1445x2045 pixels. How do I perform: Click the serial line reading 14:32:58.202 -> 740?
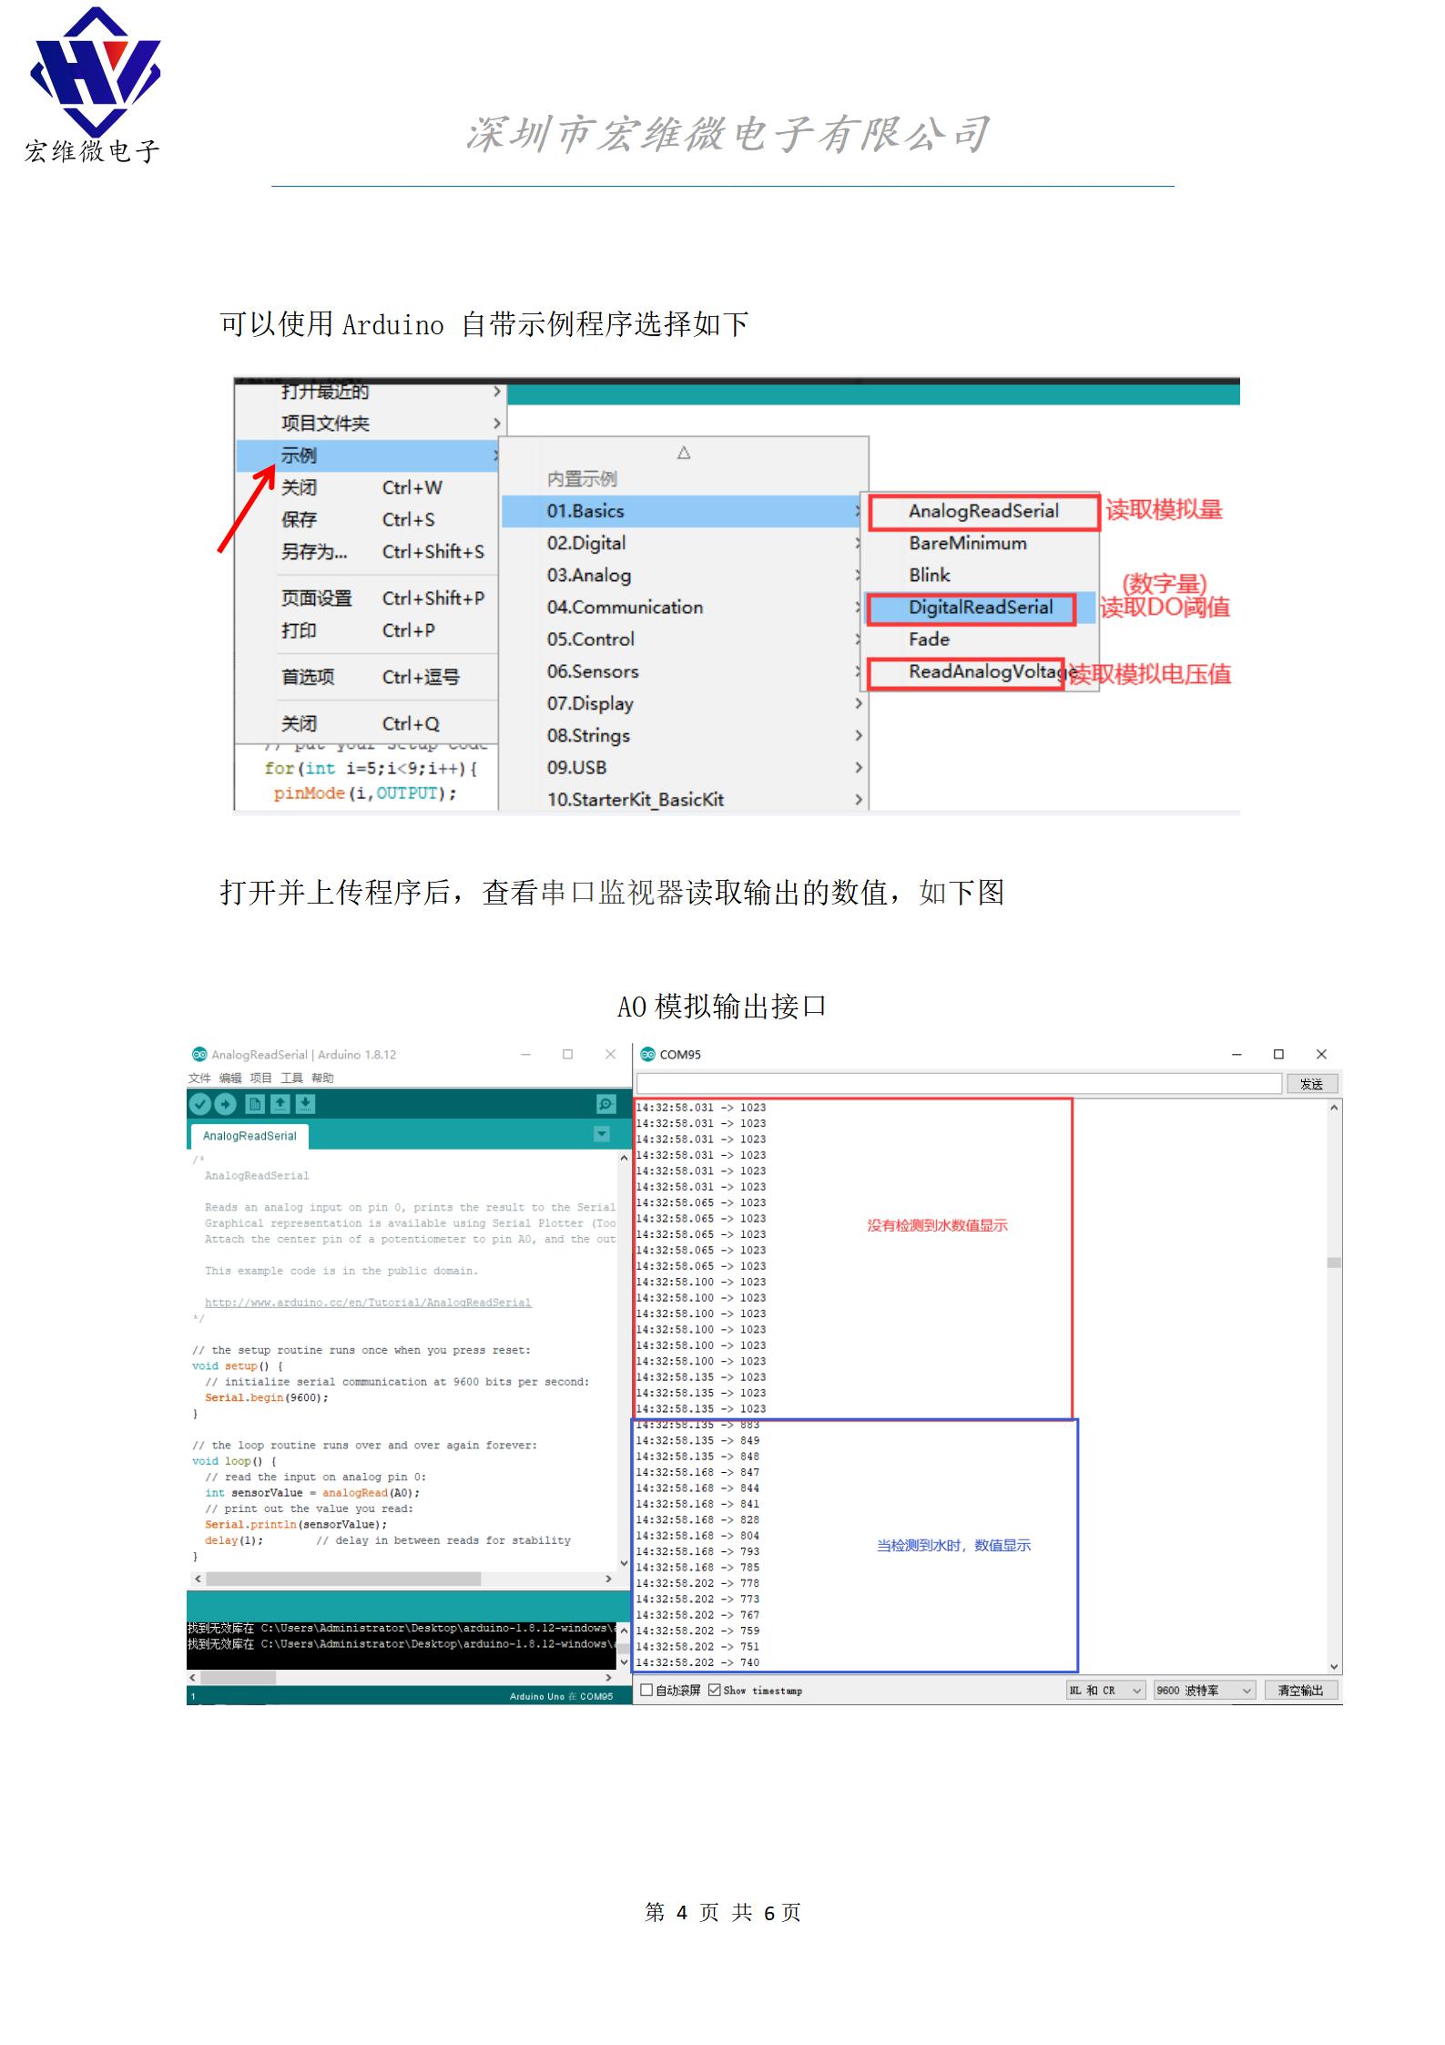coord(697,1662)
